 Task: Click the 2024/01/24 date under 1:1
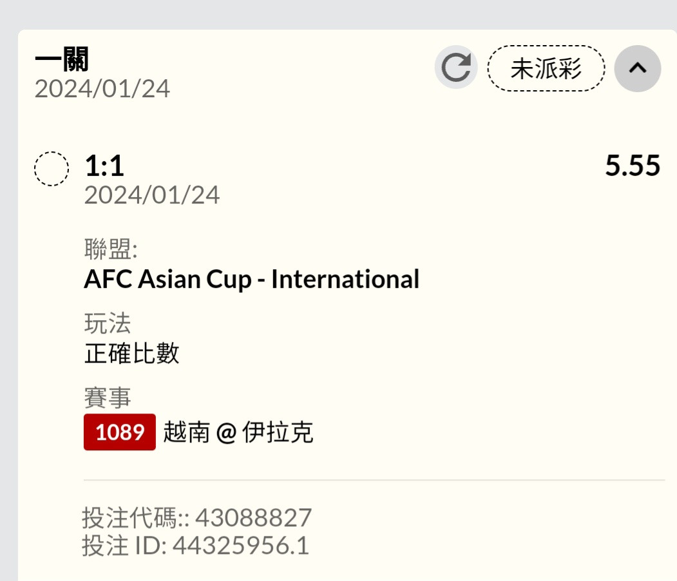[x=152, y=195]
